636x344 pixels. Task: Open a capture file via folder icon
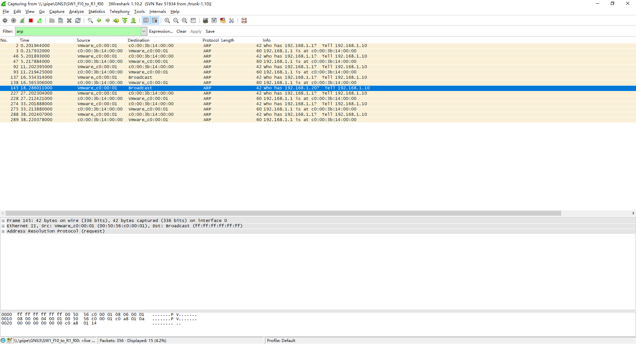tap(52, 21)
